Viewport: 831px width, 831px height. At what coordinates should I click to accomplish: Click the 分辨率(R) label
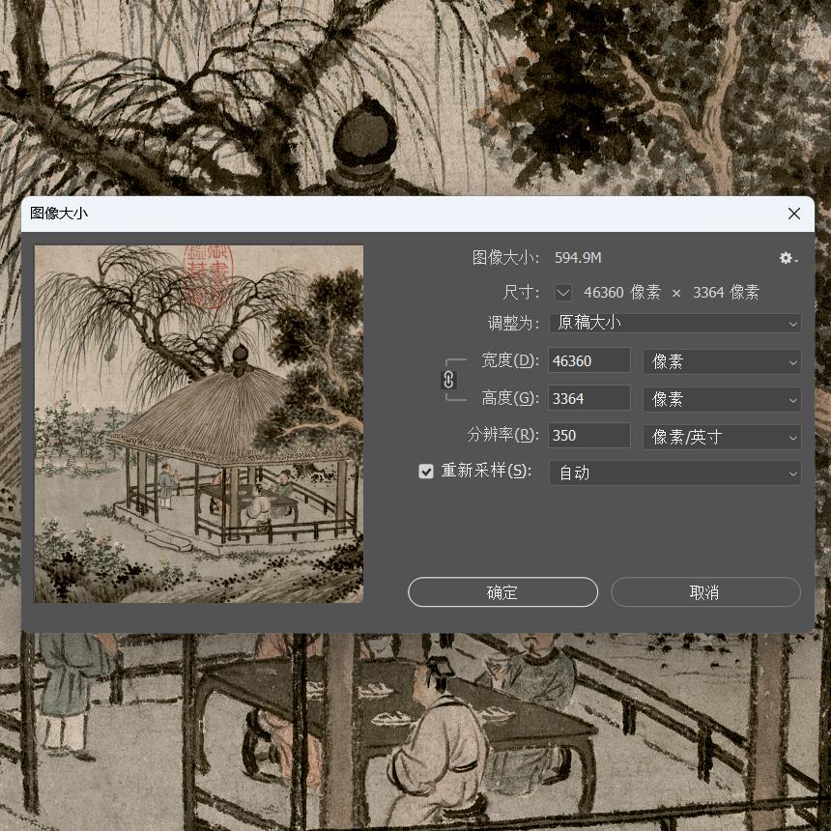click(502, 435)
